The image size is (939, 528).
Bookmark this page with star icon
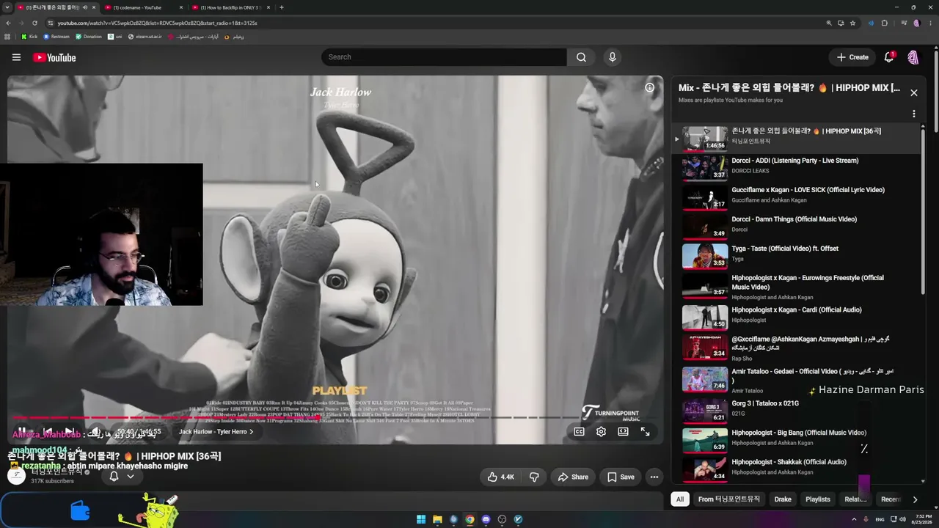click(852, 23)
